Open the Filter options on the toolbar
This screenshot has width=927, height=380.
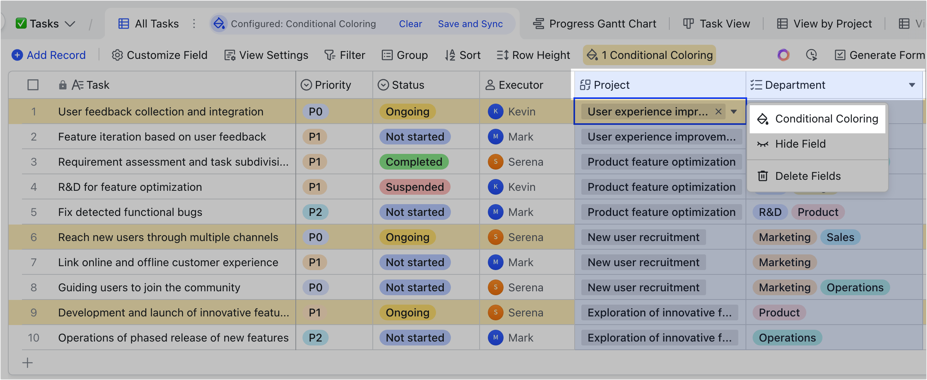tap(344, 55)
